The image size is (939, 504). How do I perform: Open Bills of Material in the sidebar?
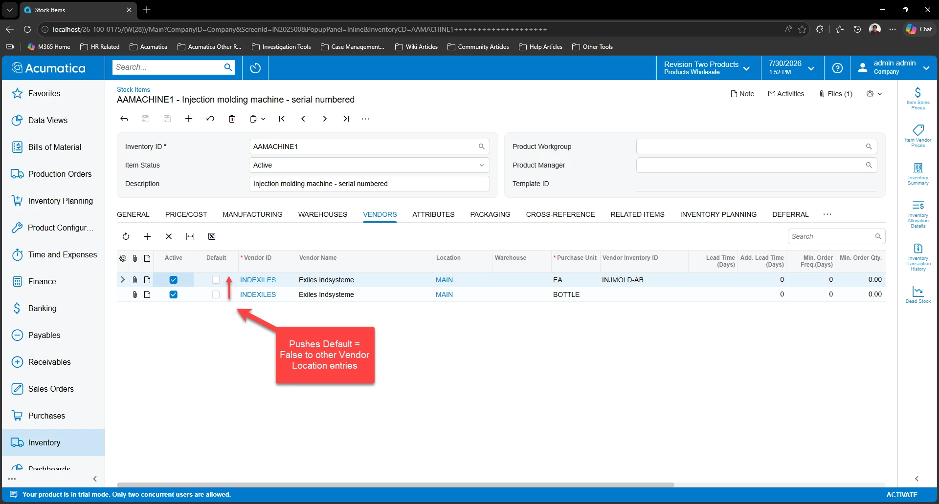[x=54, y=147]
